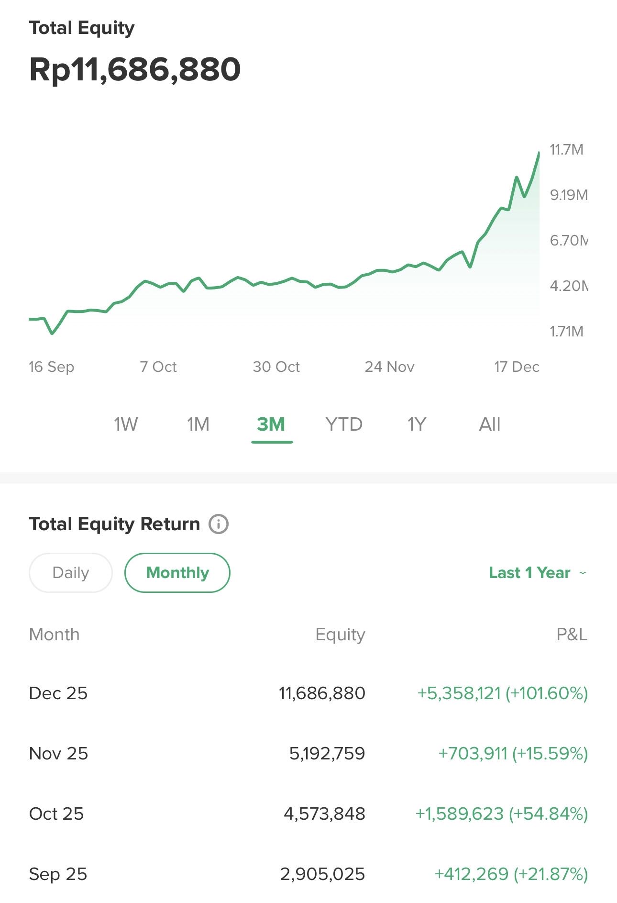Select the Monthly return toggle

coord(177,573)
